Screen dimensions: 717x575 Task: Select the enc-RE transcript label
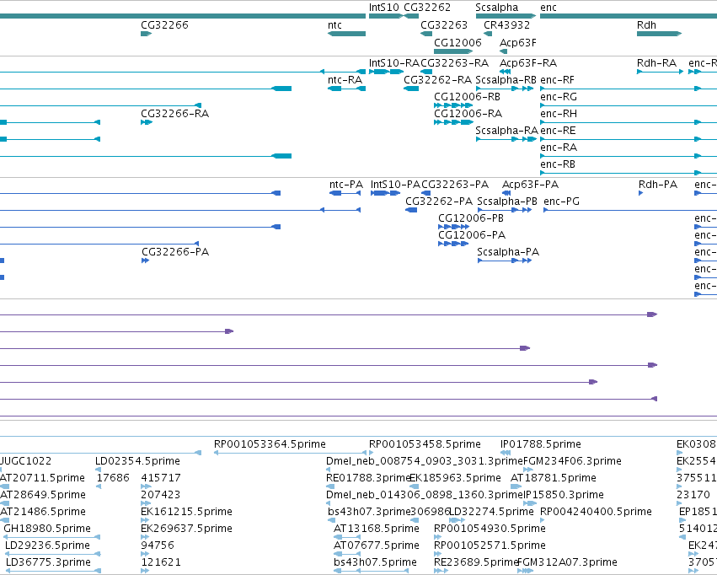[x=558, y=131]
